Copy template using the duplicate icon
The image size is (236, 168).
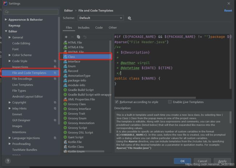pos(78,37)
